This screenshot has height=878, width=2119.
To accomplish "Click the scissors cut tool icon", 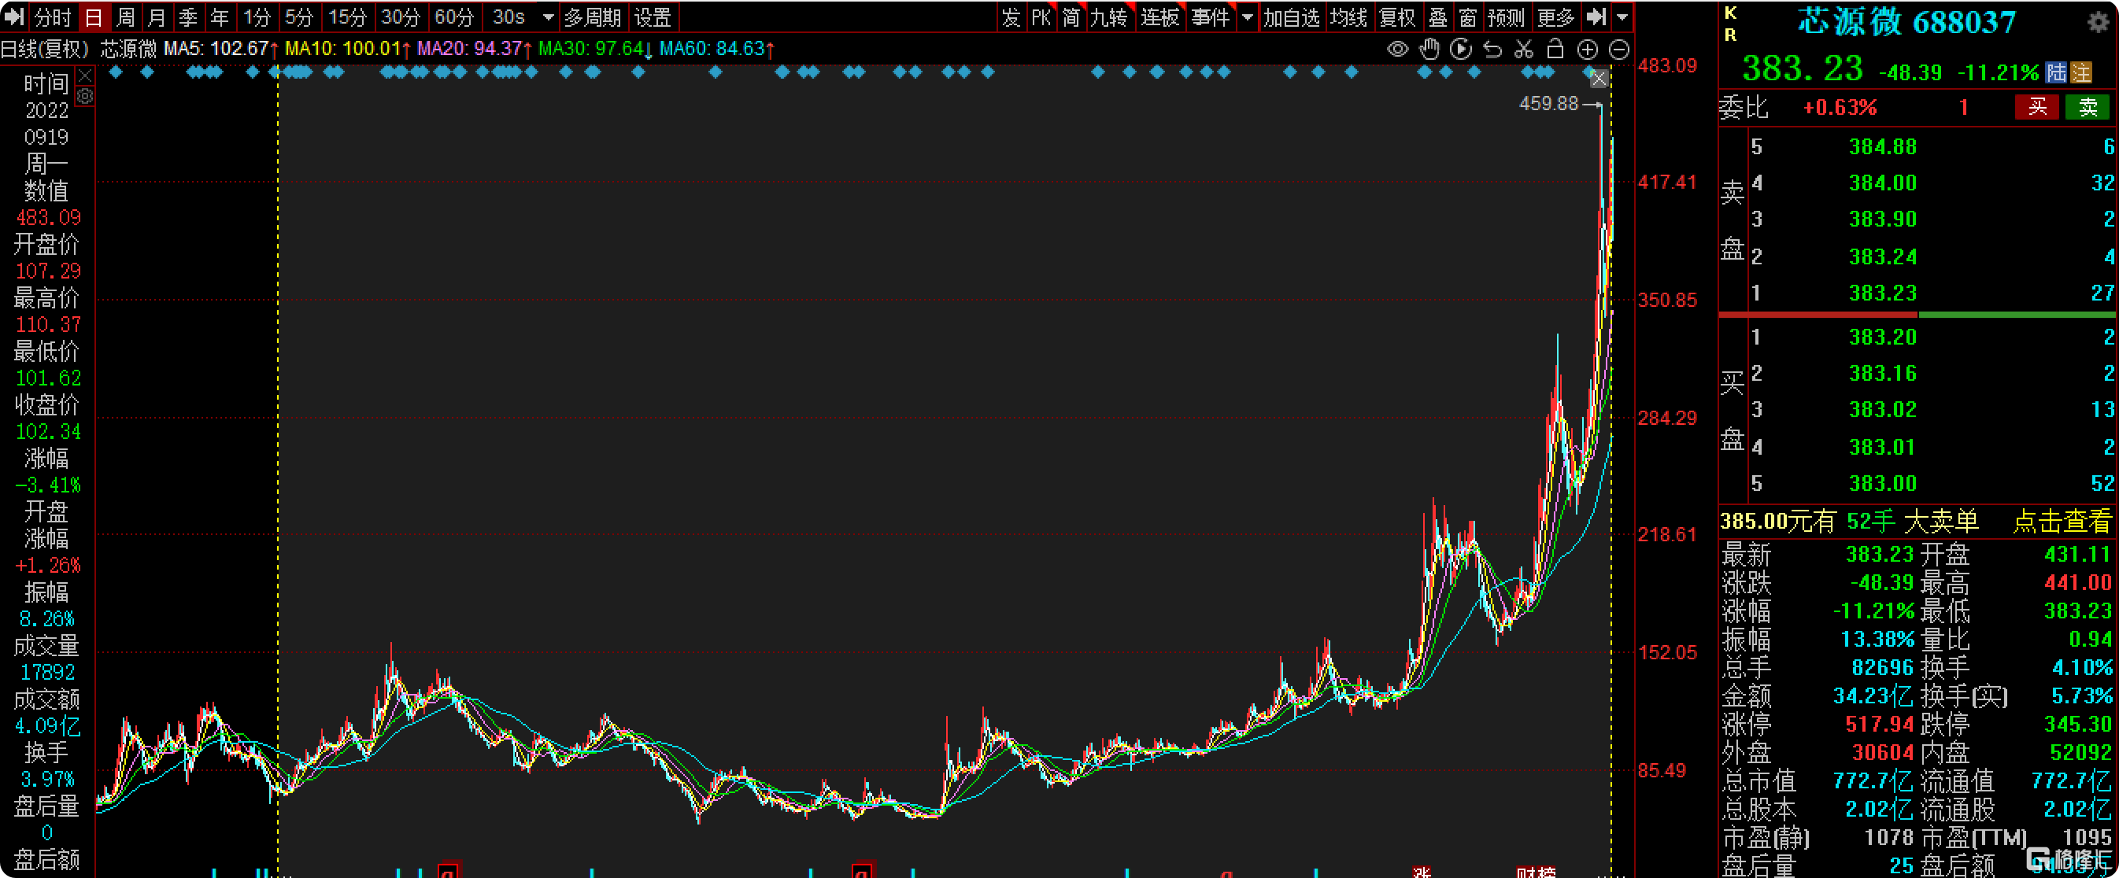I will point(1524,50).
